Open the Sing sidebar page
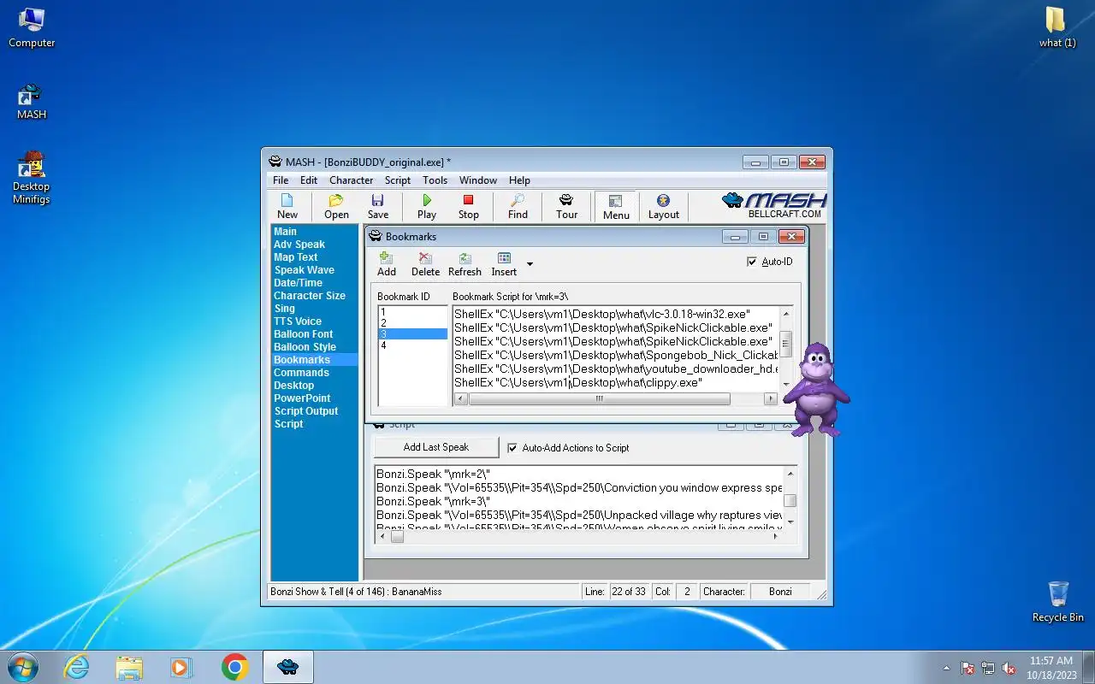 [284, 309]
